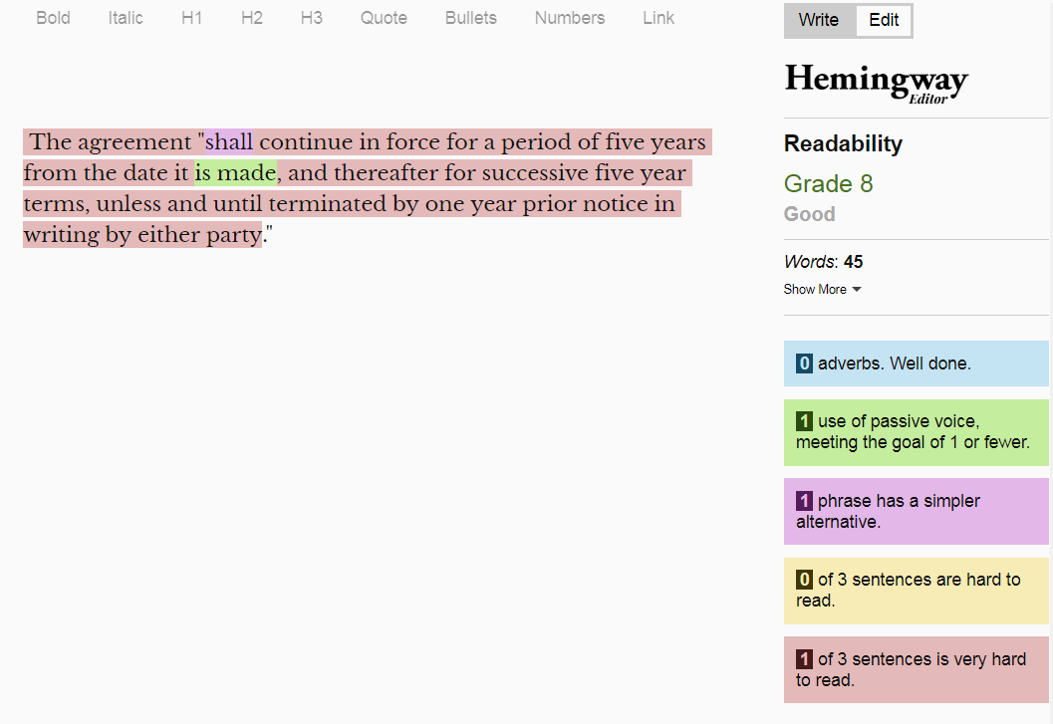
Task: Click the red very hard to read box
Action: [916, 669]
